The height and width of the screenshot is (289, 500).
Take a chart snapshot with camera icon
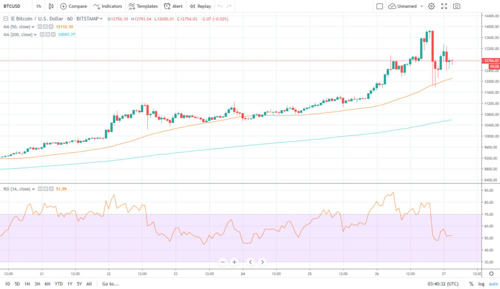(x=457, y=6)
